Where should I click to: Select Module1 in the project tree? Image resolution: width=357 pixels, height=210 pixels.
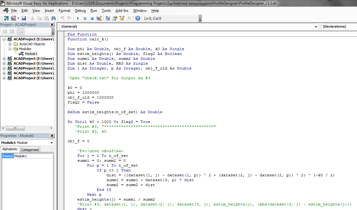coord(31,54)
